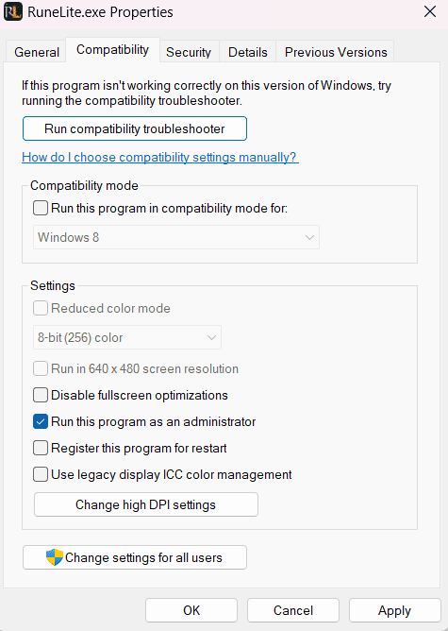Screen dimensions: 448x631
Task: Switch to the General tab
Action: (37, 52)
